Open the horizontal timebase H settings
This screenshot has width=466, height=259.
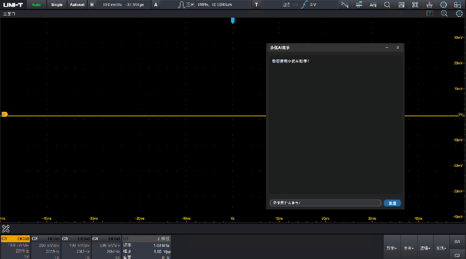pyautogui.click(x=92, y=5)
